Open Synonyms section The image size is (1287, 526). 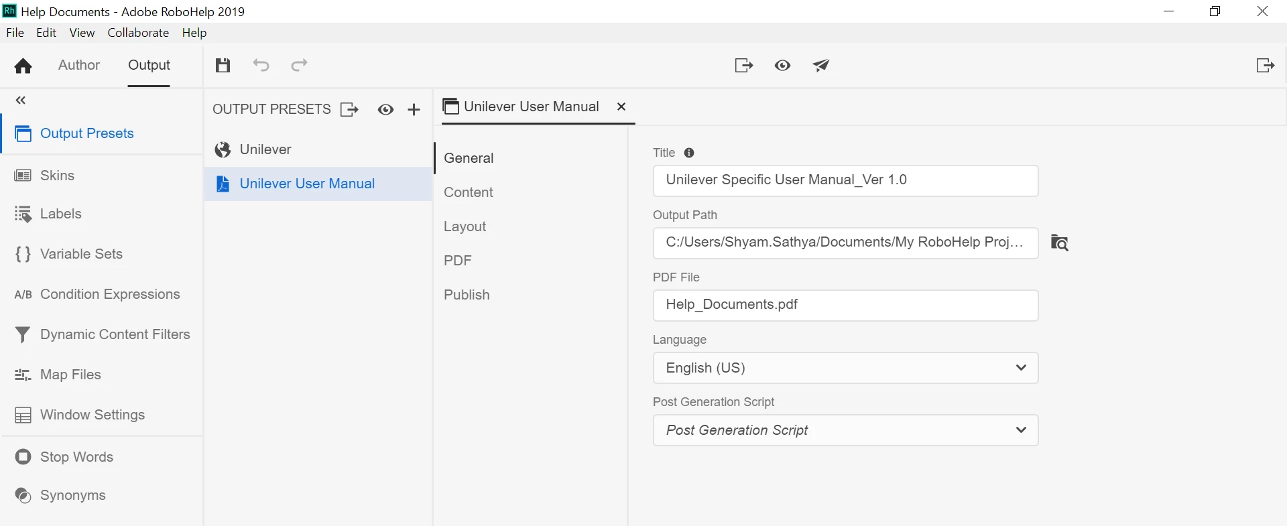tap(102, 495)
